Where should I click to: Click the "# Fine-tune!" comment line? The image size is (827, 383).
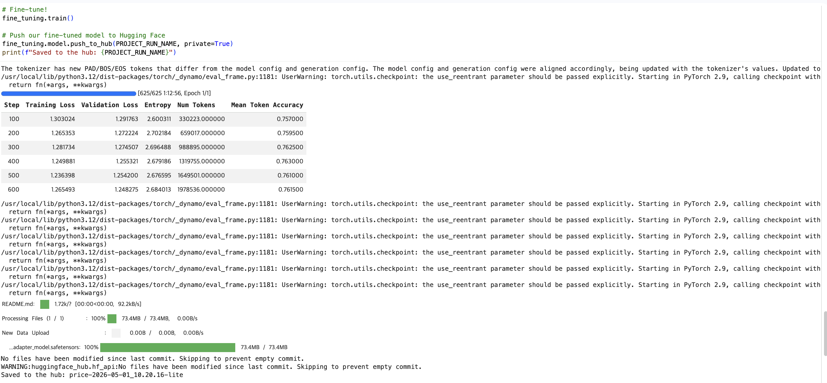pos(25,10)
